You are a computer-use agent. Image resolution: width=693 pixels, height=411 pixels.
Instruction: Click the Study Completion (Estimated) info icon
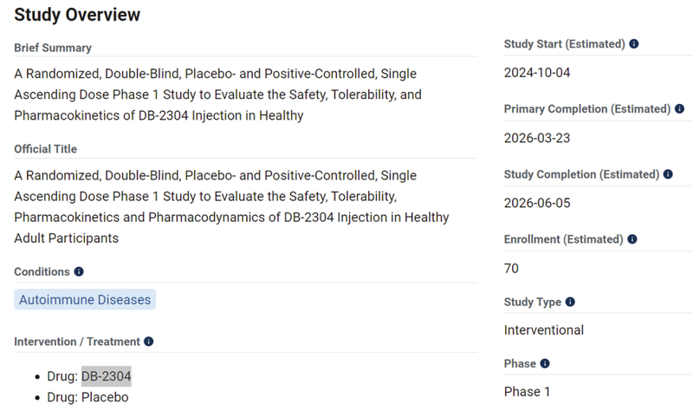point(668,174)
